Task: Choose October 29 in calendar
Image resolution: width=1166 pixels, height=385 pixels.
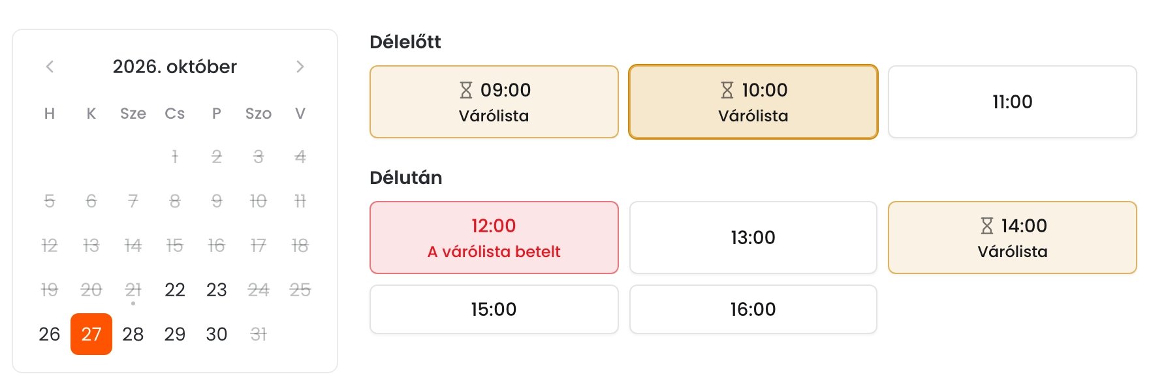Action: tap(175, 334)
